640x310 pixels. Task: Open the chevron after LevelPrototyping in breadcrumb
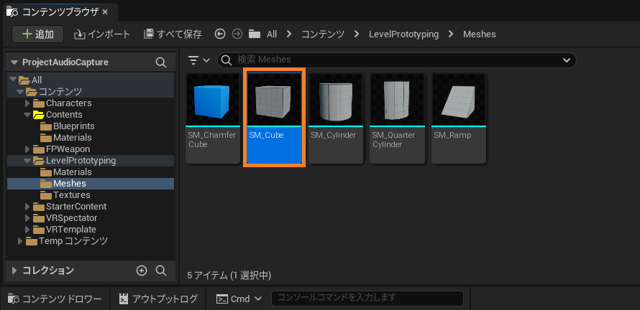click(x=451, y=34)
